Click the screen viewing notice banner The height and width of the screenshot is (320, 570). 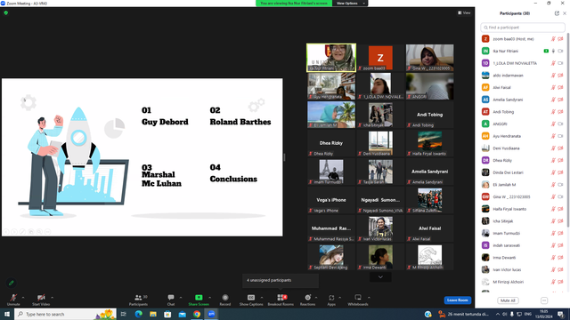[294, 4]
